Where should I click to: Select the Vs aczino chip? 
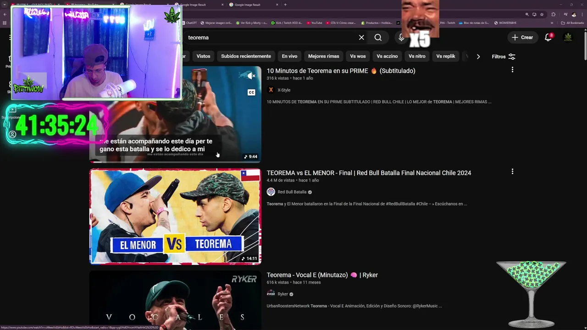point(387,56)
